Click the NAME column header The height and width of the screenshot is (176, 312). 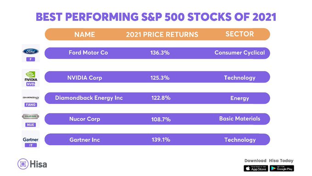point(84,34)
